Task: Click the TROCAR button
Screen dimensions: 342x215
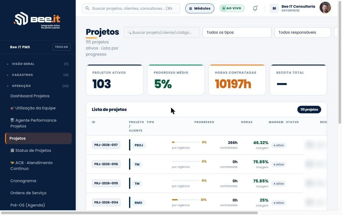Action: pyautogui.click(x=61, y=47)
